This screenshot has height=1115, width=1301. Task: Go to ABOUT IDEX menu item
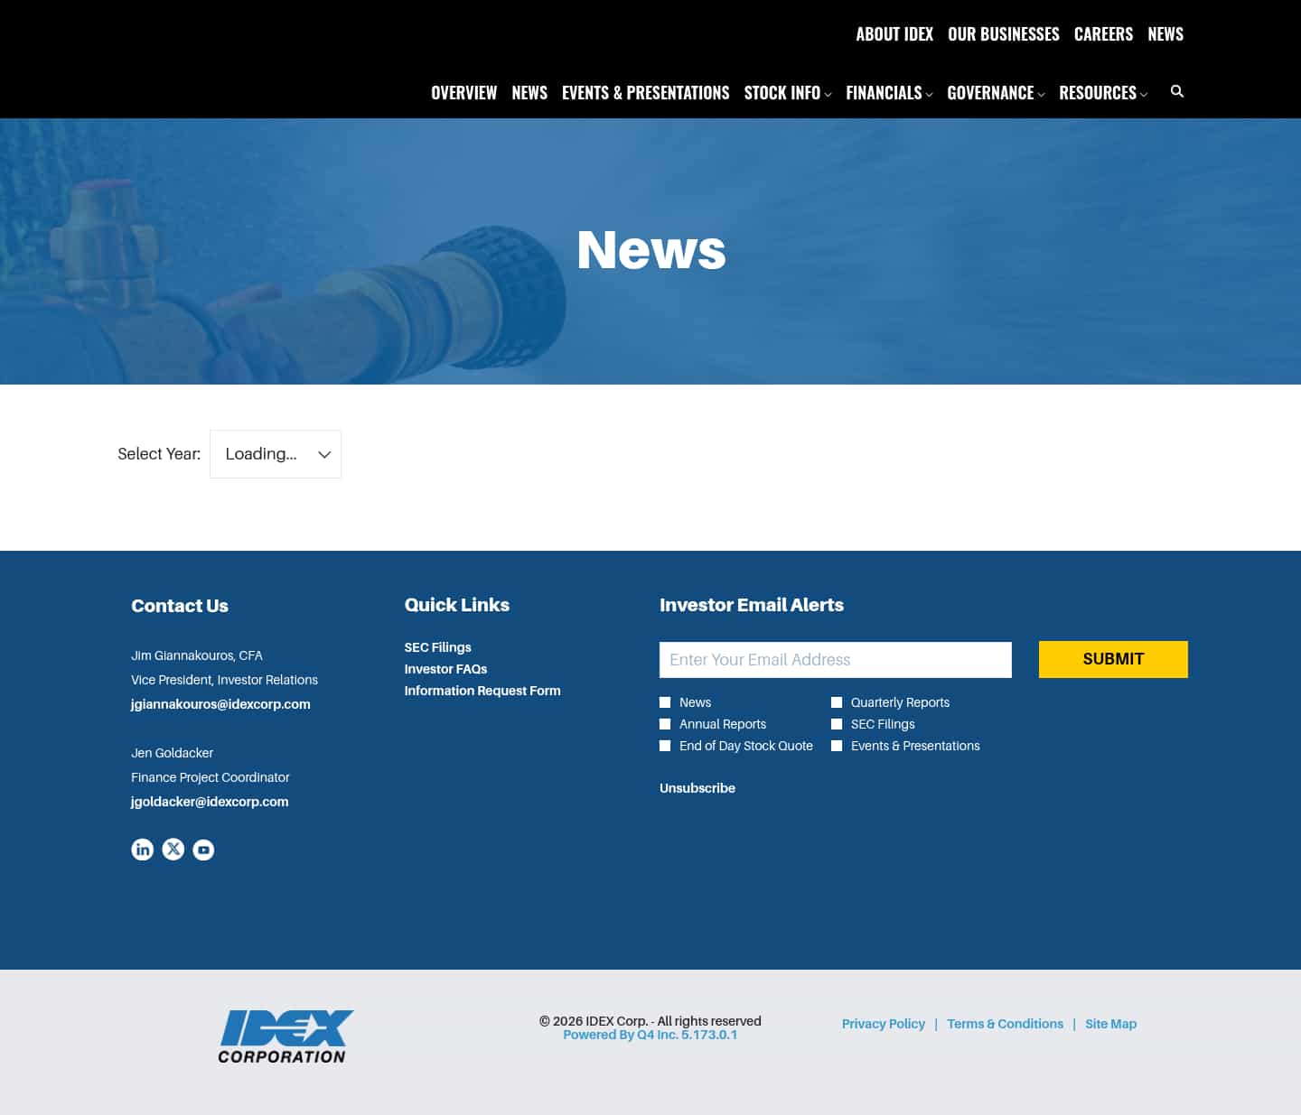coord(894,33)
